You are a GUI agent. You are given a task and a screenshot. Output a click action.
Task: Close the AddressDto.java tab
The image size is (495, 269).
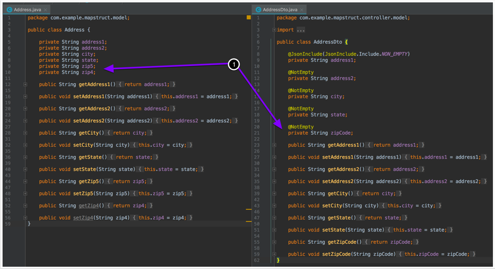click(301, 10)
